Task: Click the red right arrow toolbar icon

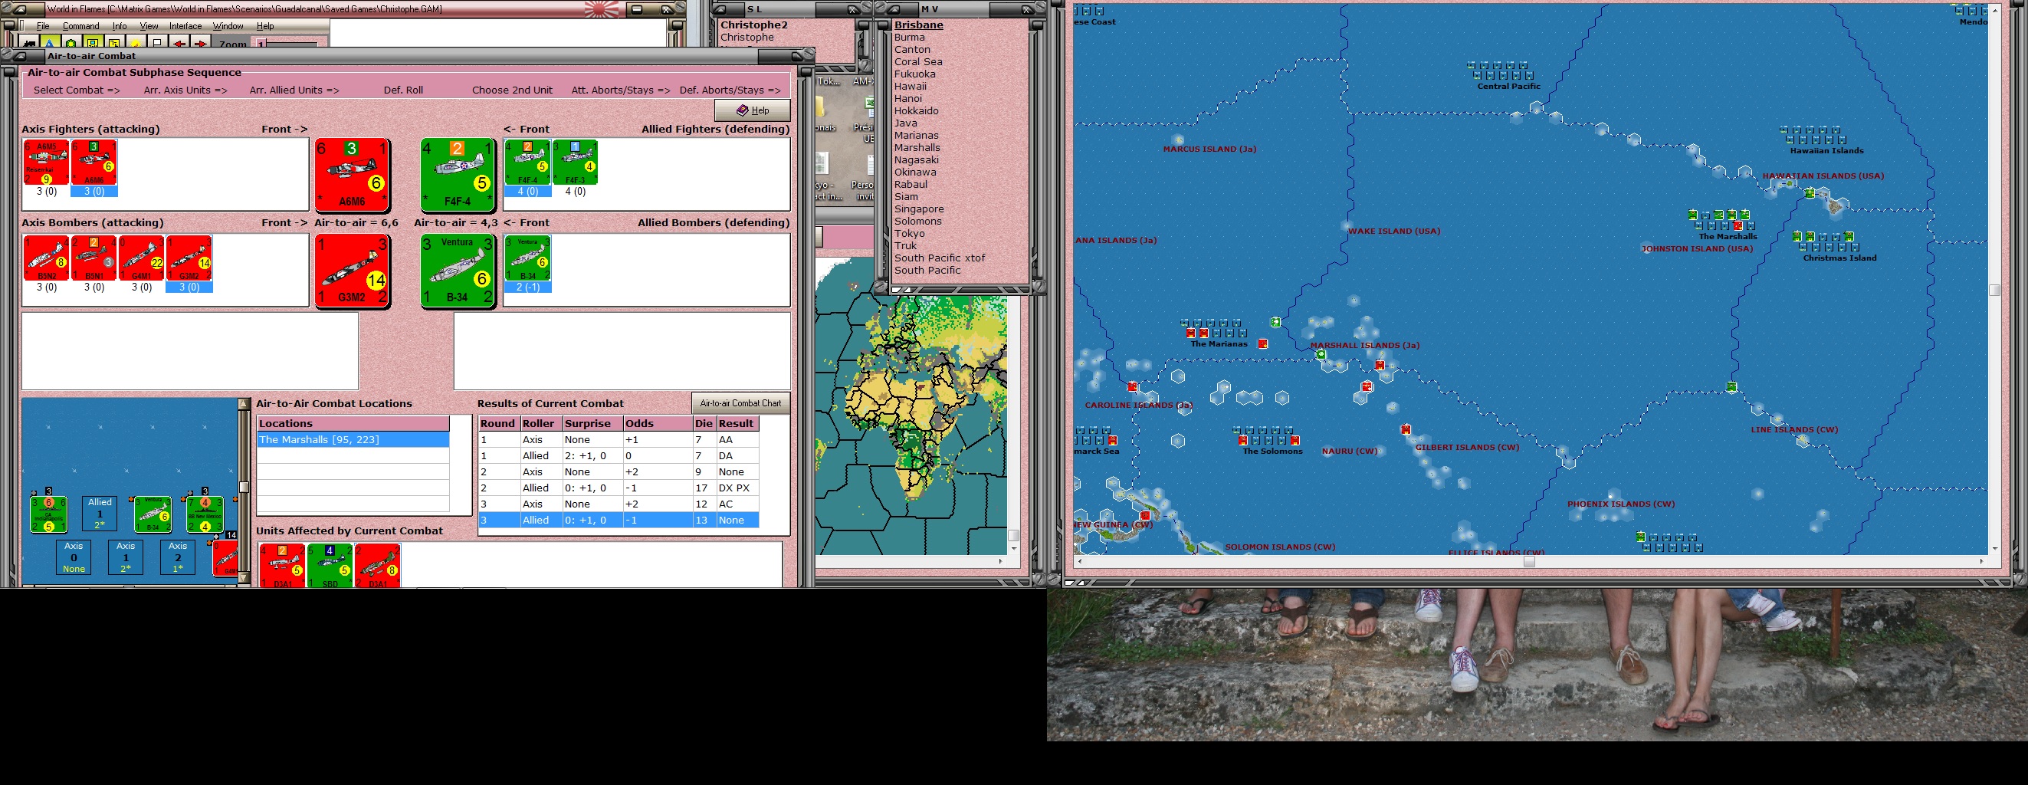Action: click(202, 44)
